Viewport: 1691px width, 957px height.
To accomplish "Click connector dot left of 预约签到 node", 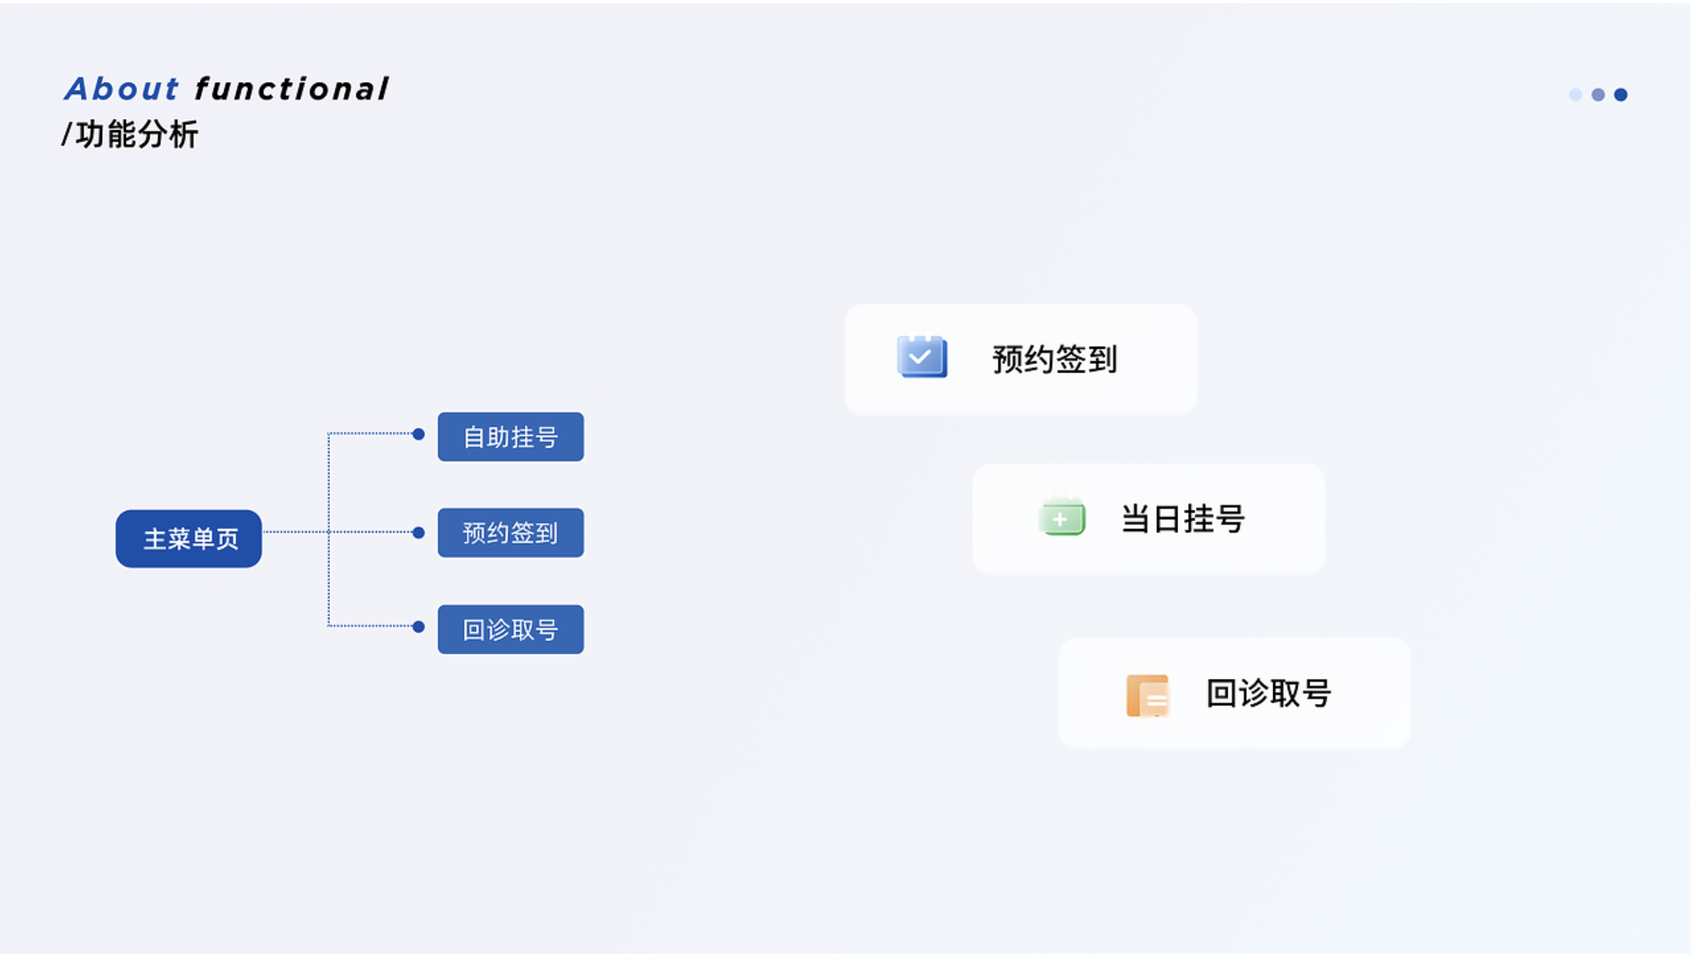I will (418, 532).
